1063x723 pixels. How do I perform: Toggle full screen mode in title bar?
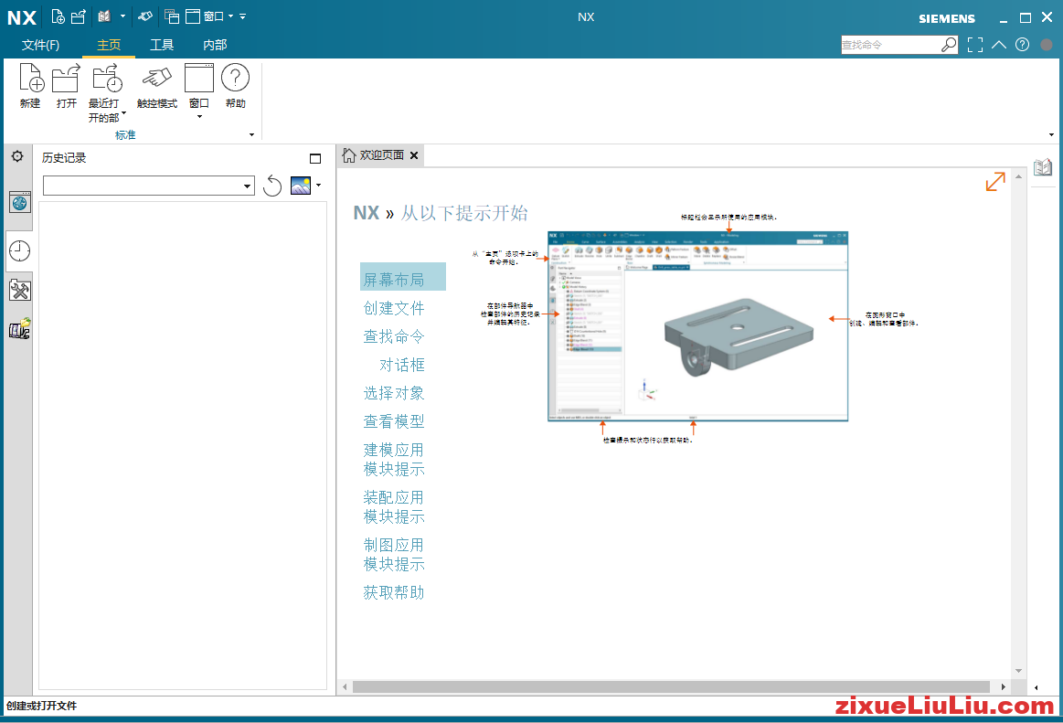pos(975,44)
